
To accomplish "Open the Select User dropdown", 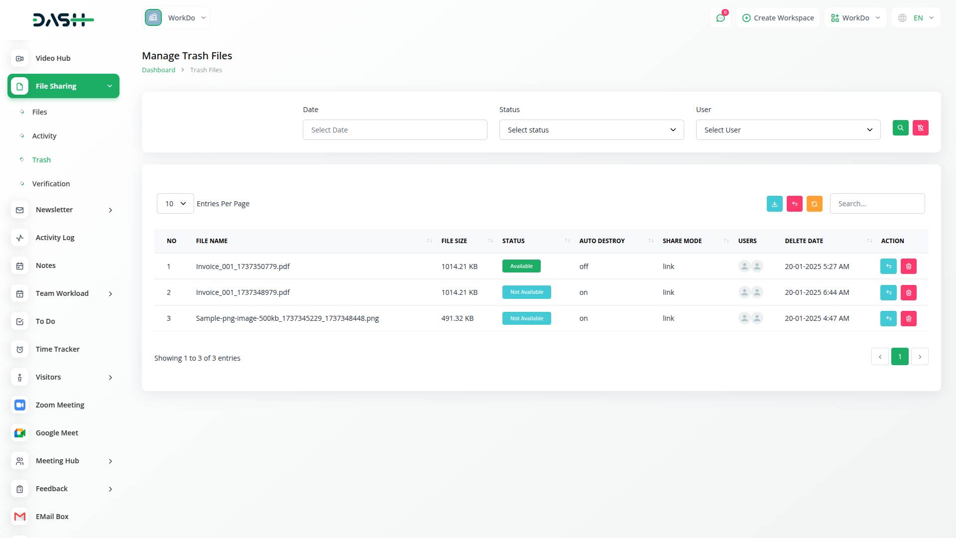I will 788,130.
